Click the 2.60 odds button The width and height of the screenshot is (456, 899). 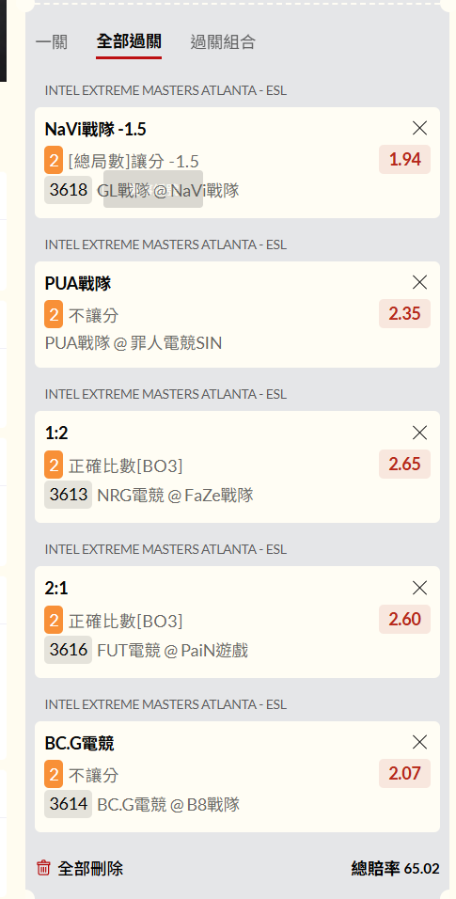click(405, 619)
